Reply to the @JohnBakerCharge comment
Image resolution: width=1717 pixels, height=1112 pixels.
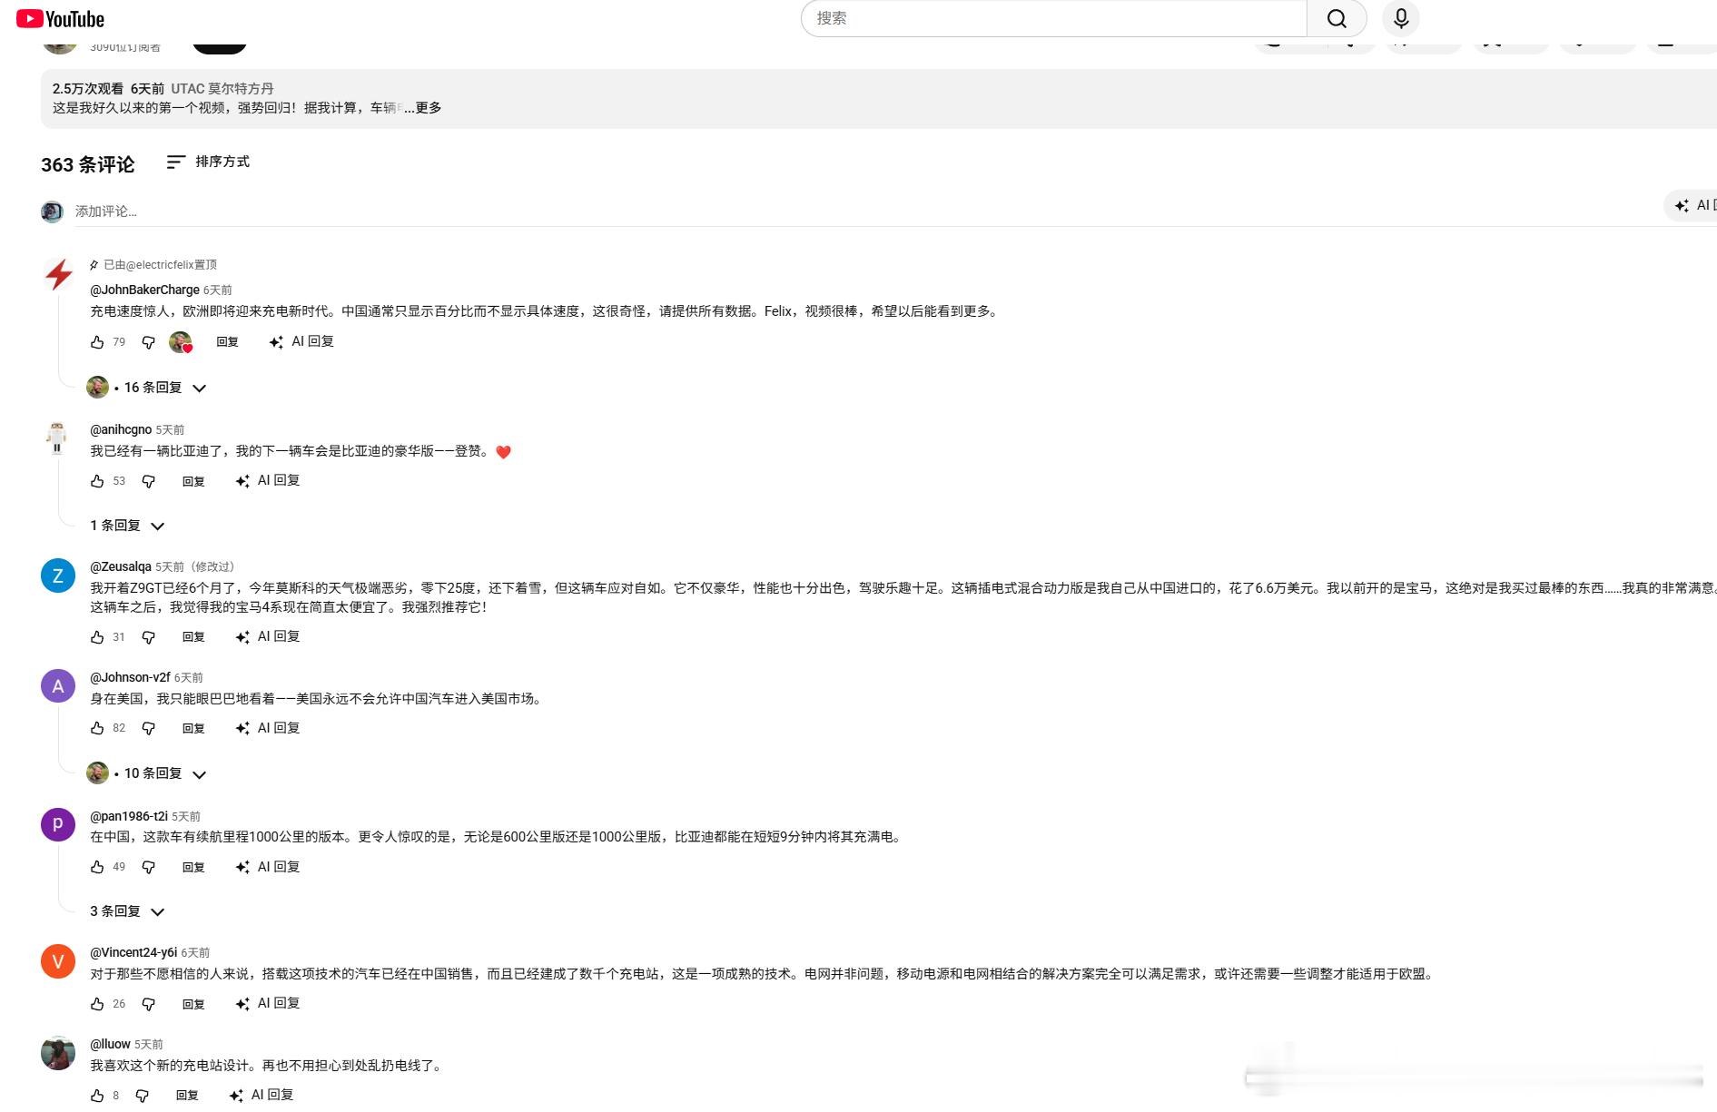(x=227, y=342)
